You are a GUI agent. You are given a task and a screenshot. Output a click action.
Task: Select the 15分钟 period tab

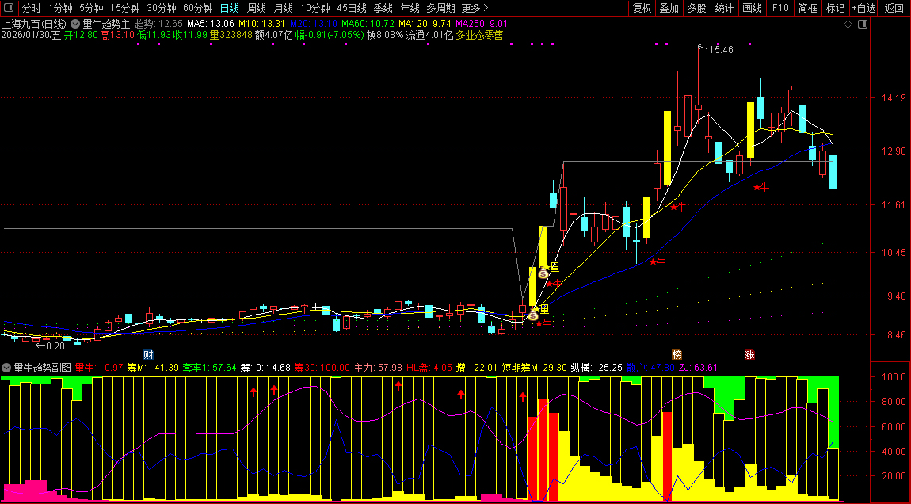(x=125, y=8)
